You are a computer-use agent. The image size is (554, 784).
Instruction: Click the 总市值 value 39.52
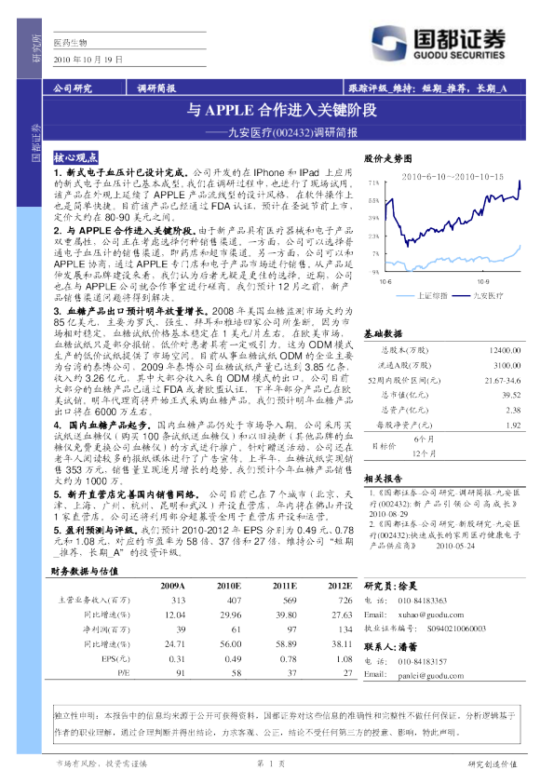[x=511, y=395]
